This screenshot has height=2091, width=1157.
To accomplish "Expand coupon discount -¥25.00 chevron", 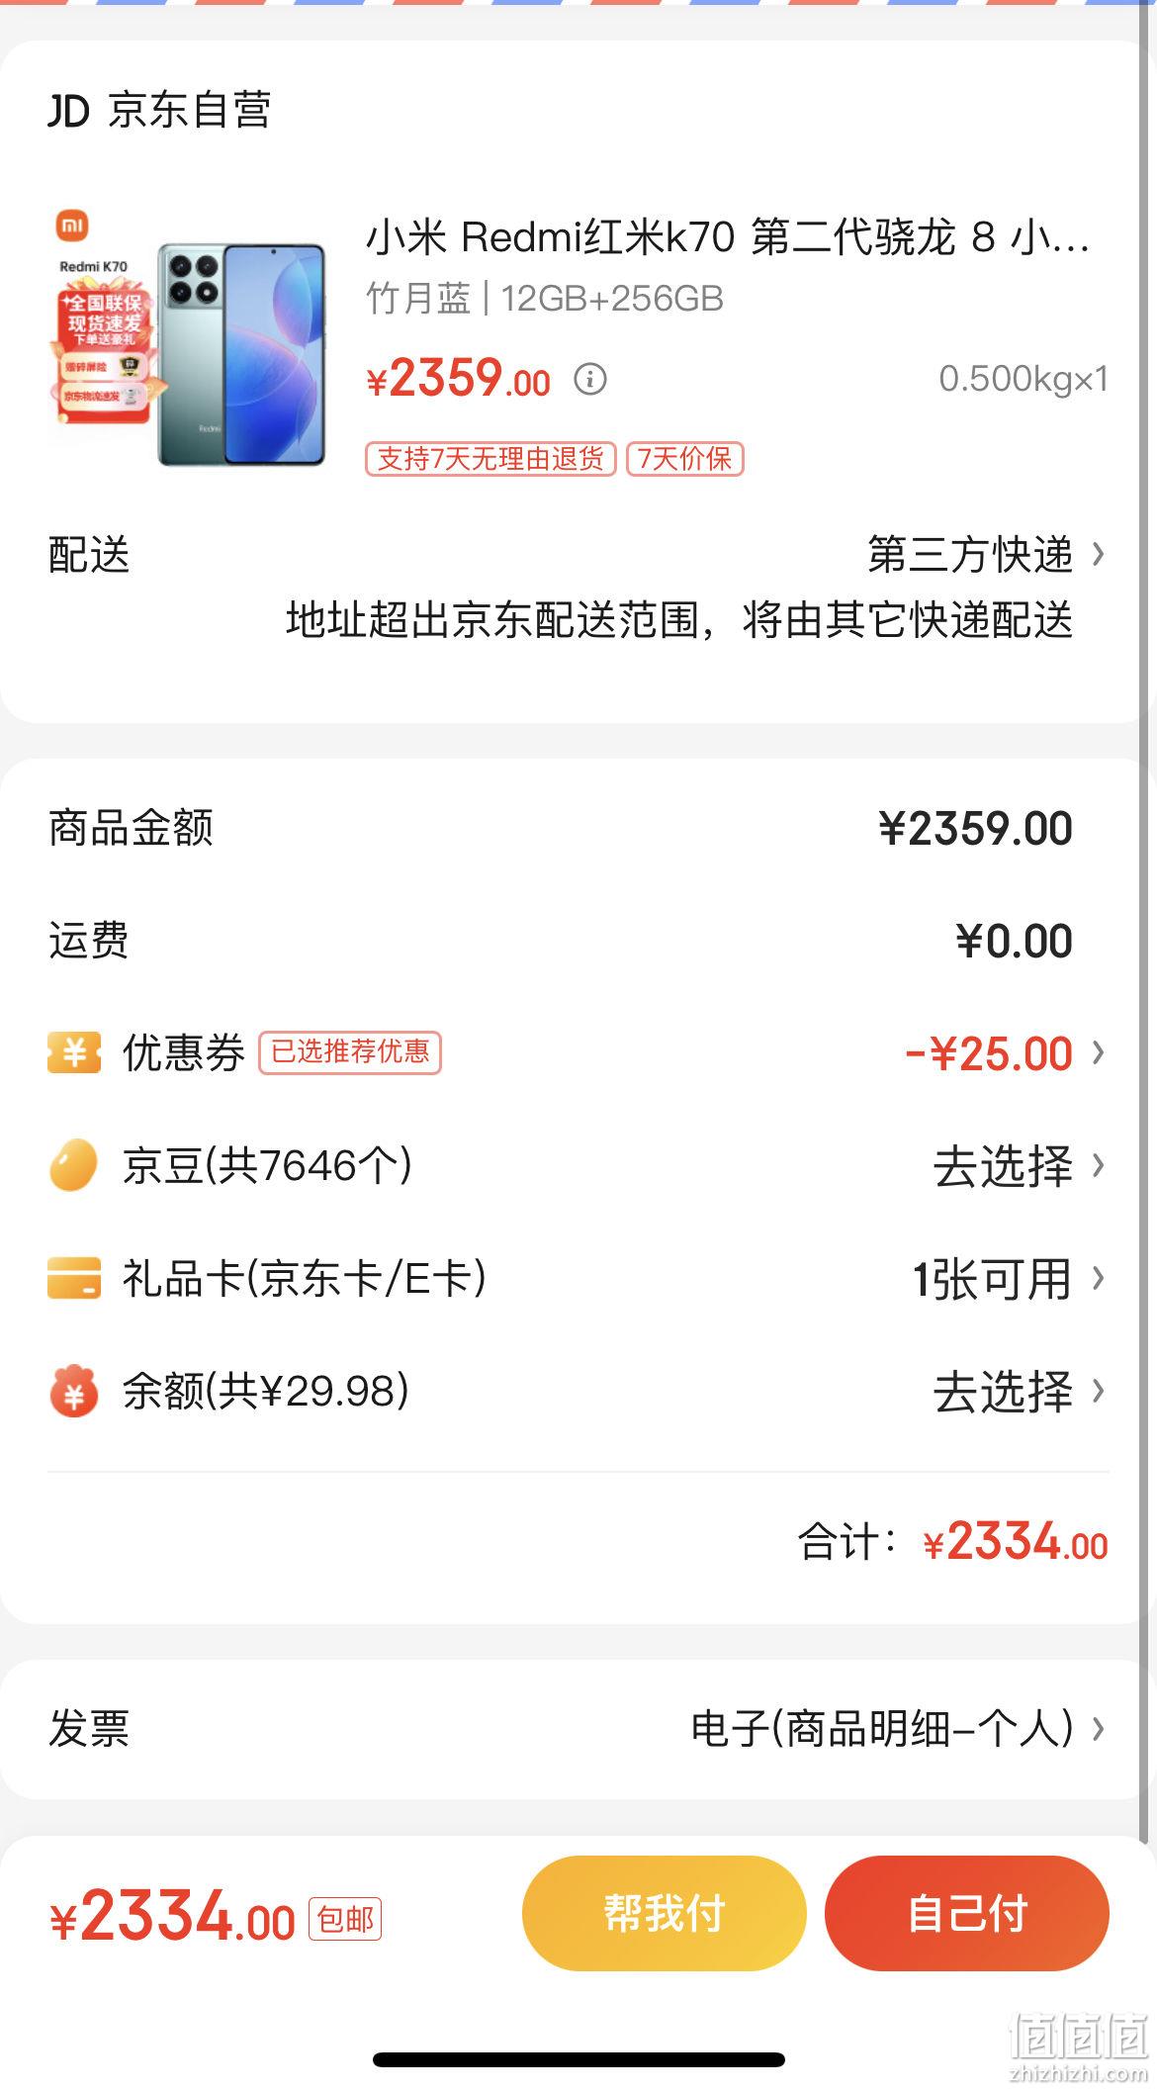I will click(x=1098, y=1052).
